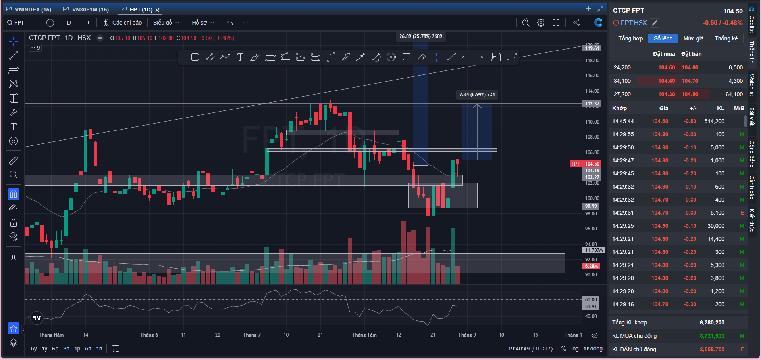Activate the zoom in tool

(x=13, y=175)
